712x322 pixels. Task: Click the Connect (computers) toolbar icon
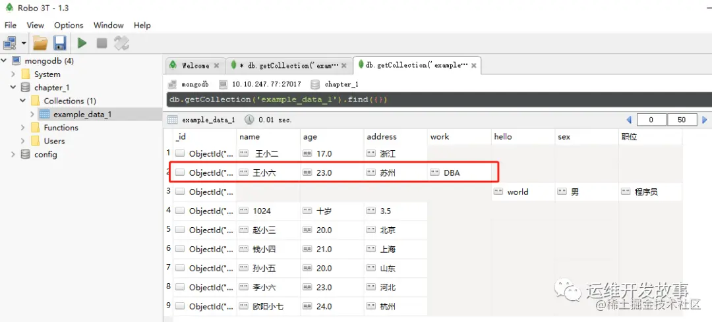coord(9,43)
